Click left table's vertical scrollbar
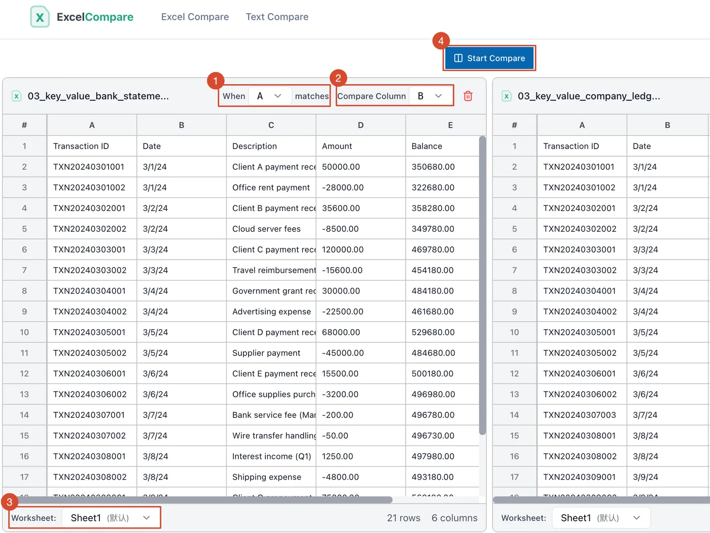Viewport: 710px width, 533px height. click(482, 285)
